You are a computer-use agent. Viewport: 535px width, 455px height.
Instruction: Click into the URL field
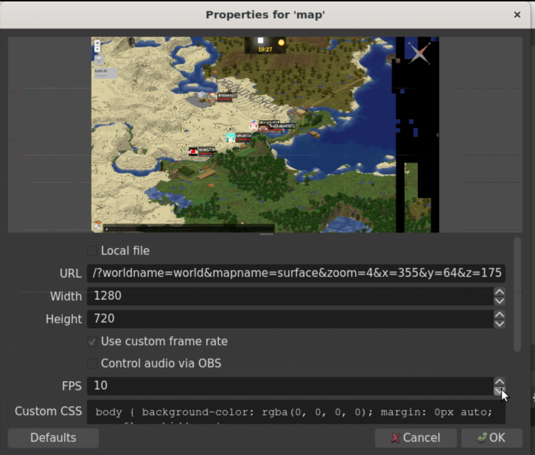tap(296, 273)
